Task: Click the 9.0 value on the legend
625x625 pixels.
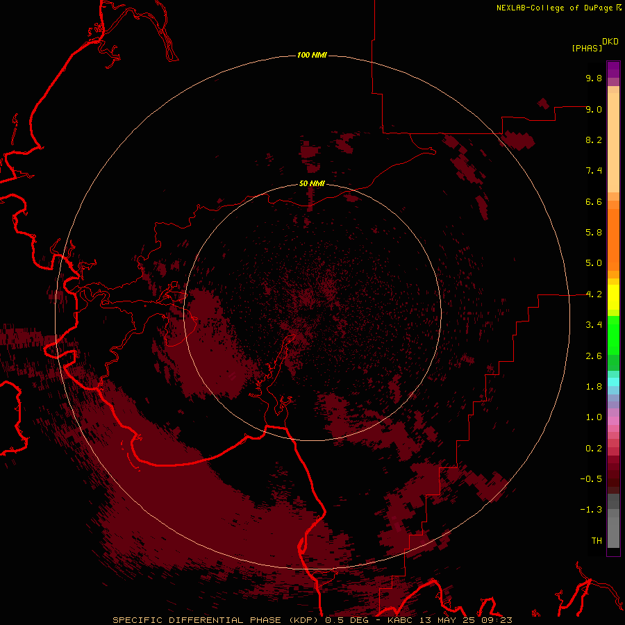Action: coord(594,109)
